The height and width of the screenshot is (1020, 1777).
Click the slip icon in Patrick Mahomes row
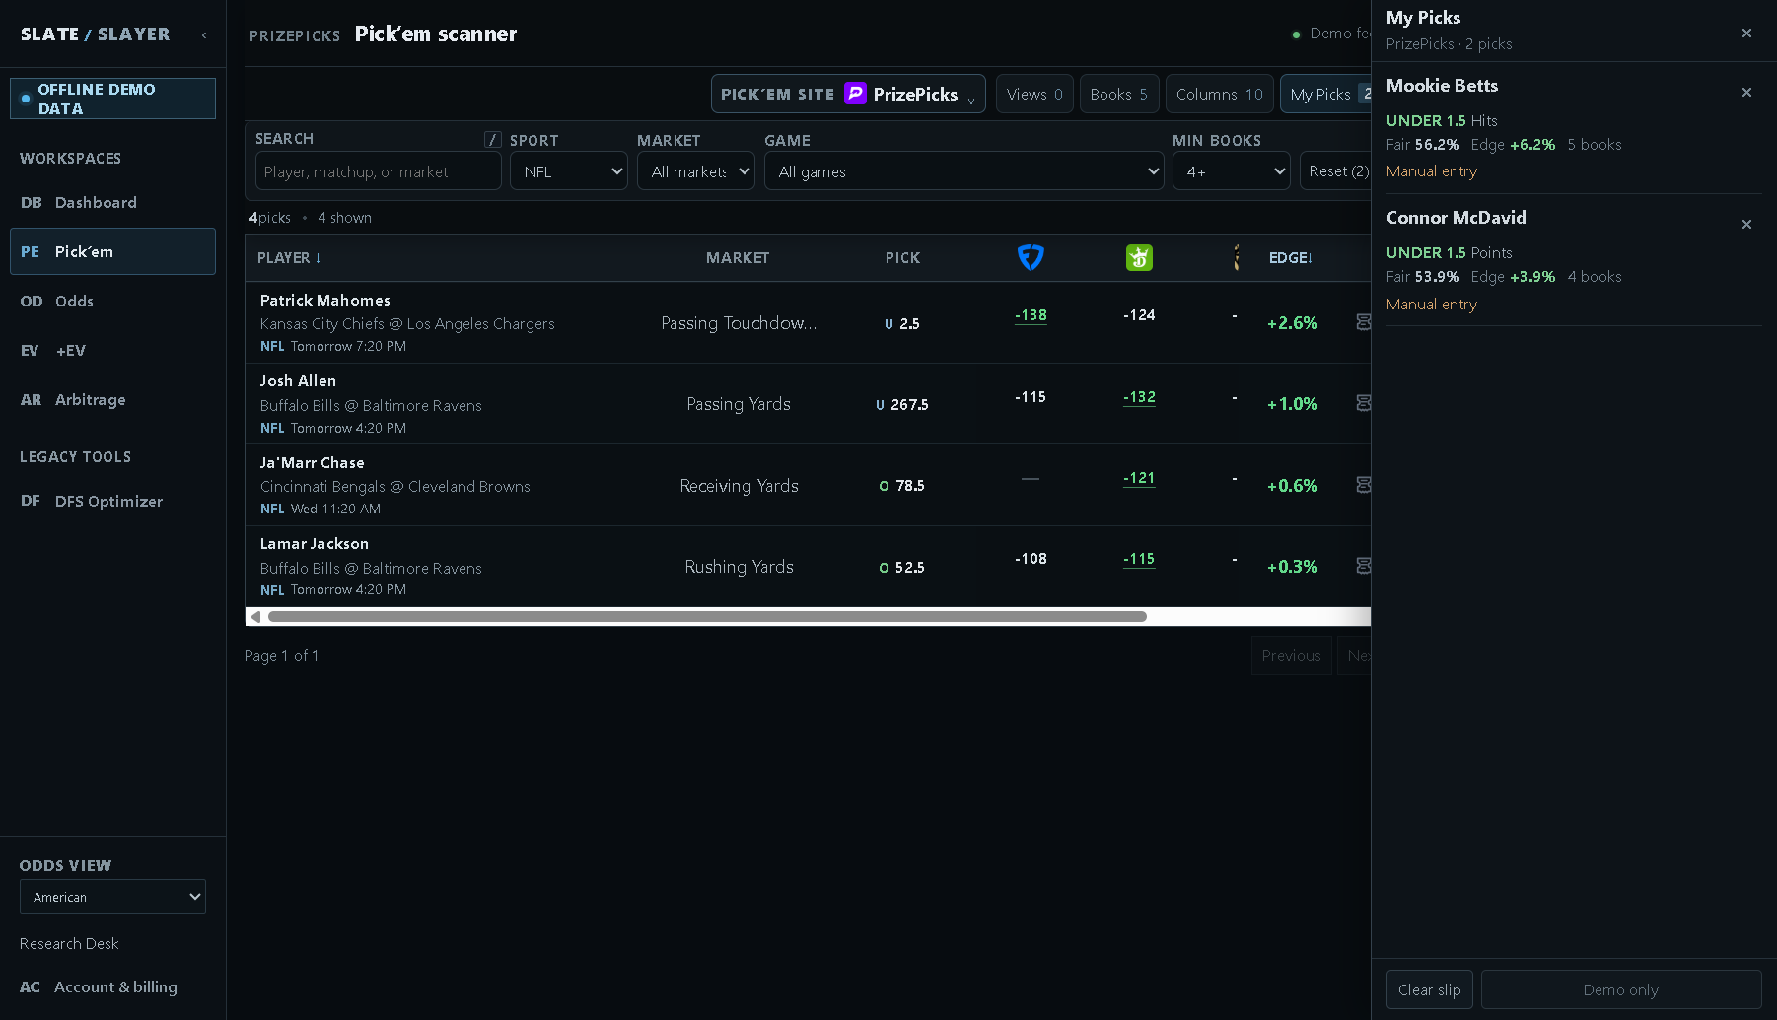coord(1363,322)
